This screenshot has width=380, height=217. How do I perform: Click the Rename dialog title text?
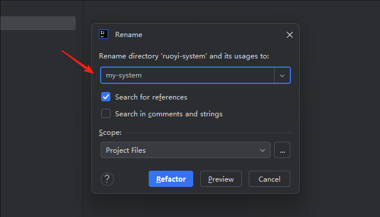click(128, 35)
